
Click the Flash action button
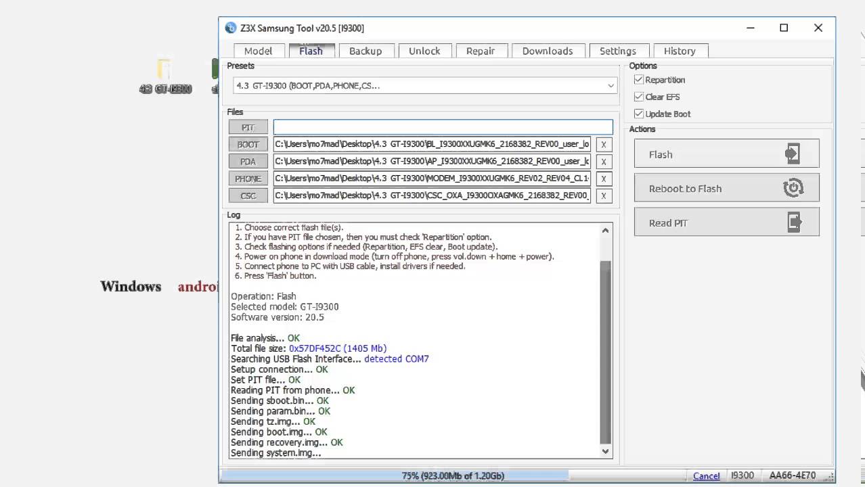point(726,154)
